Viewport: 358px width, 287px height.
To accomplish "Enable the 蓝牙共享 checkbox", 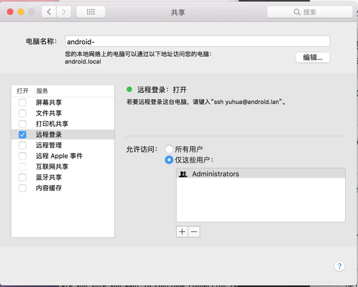I will click(x=22, y=177).
